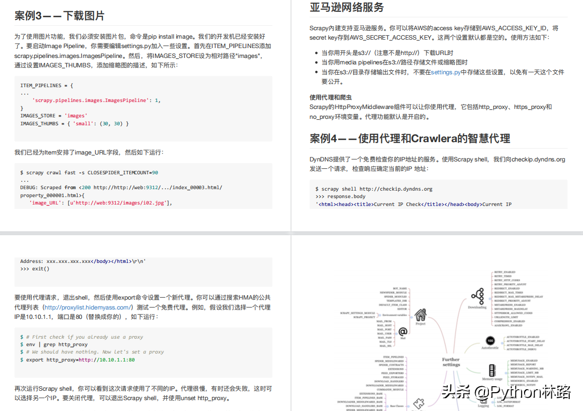583x411 pixels.
Task: Click the 'image_URL' code line
Action: (101, 203)
